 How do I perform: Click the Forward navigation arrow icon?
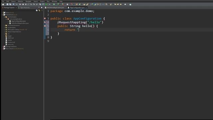click(125, 4)
